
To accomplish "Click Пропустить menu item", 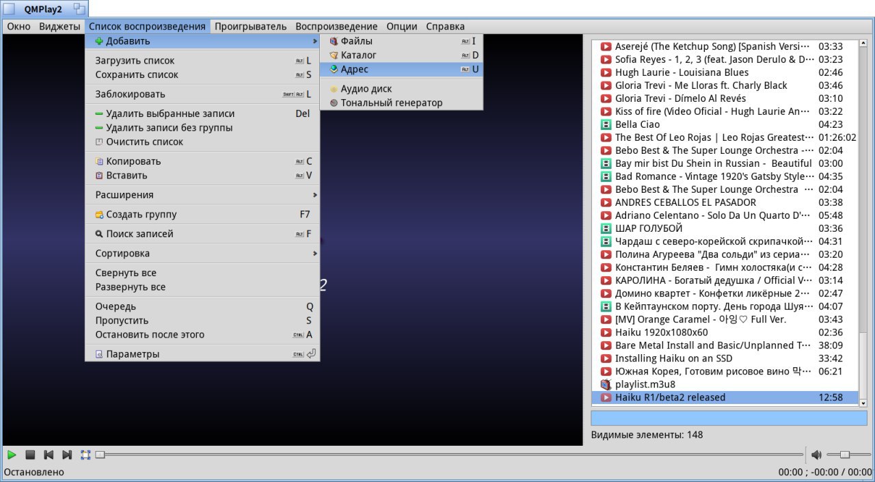I will point(202,321).
